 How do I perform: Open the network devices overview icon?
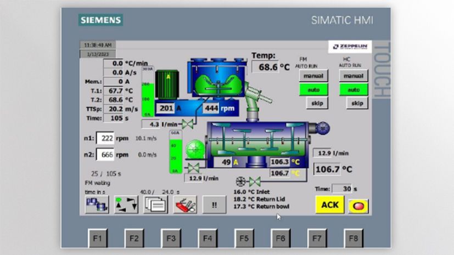click(x=97, y=205)
